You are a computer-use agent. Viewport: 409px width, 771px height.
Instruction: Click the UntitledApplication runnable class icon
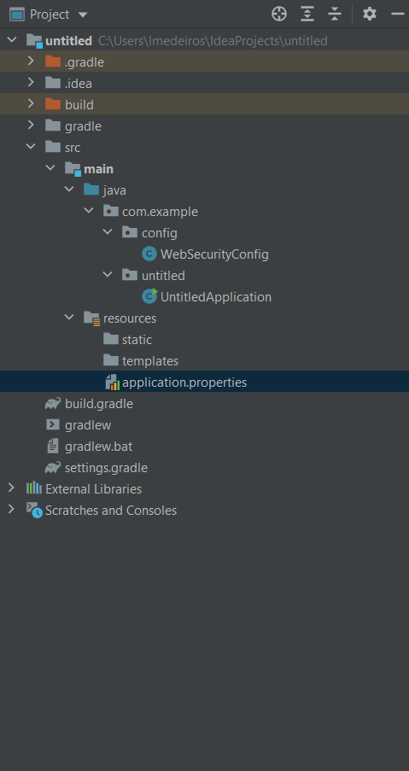pyautogui.click(x=149, y=297)
